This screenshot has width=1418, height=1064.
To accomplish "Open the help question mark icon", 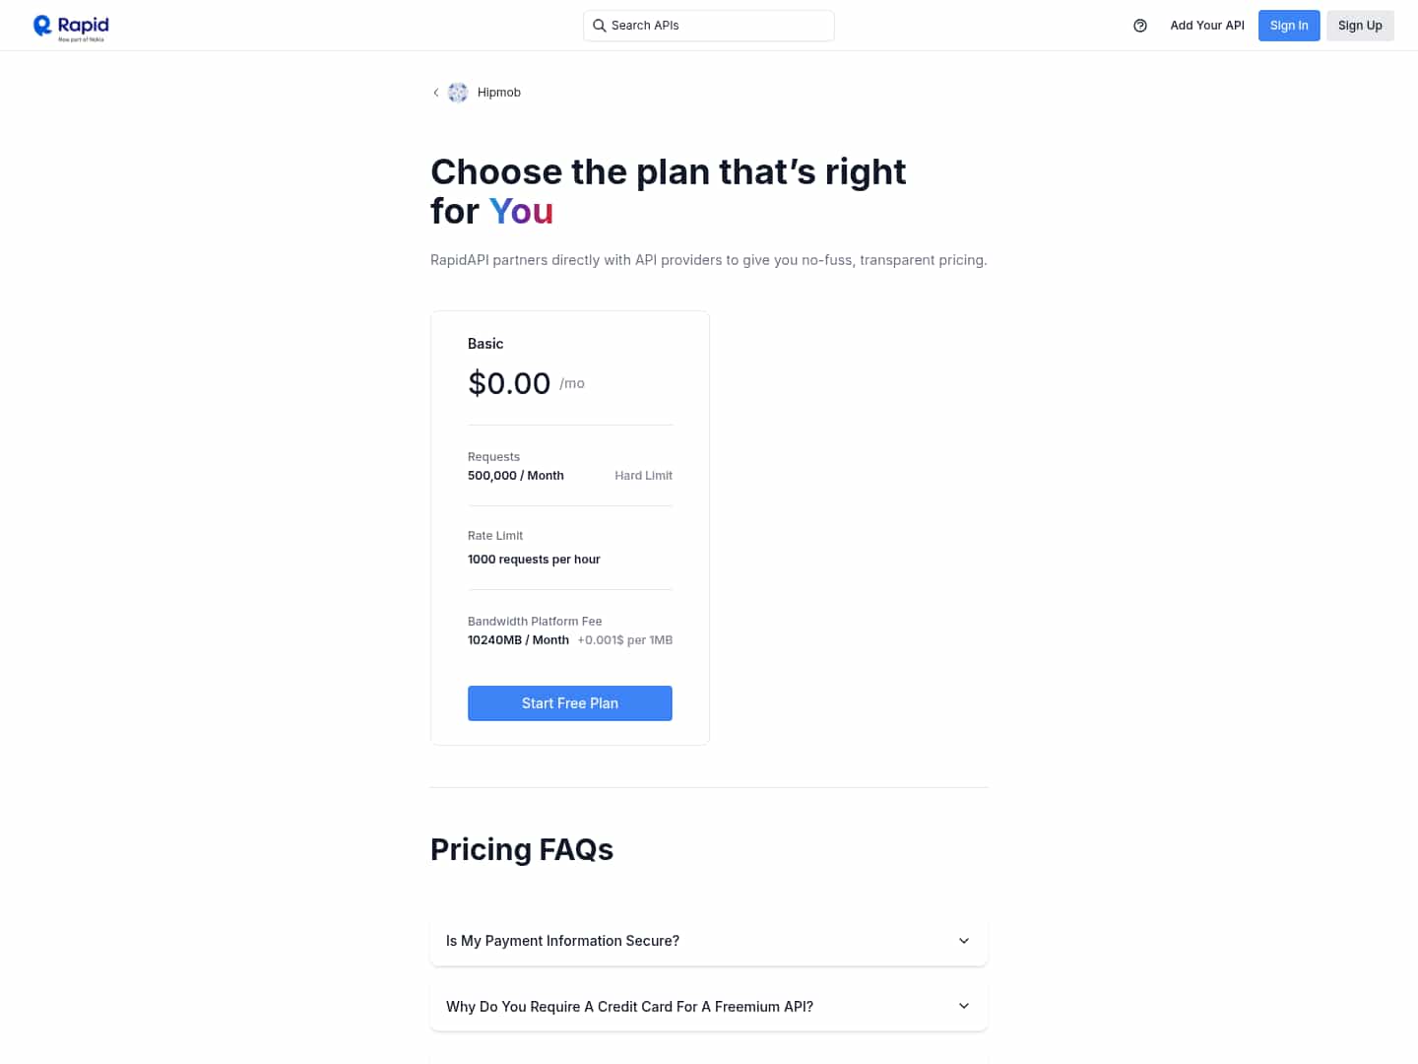I will [1140, 26].
